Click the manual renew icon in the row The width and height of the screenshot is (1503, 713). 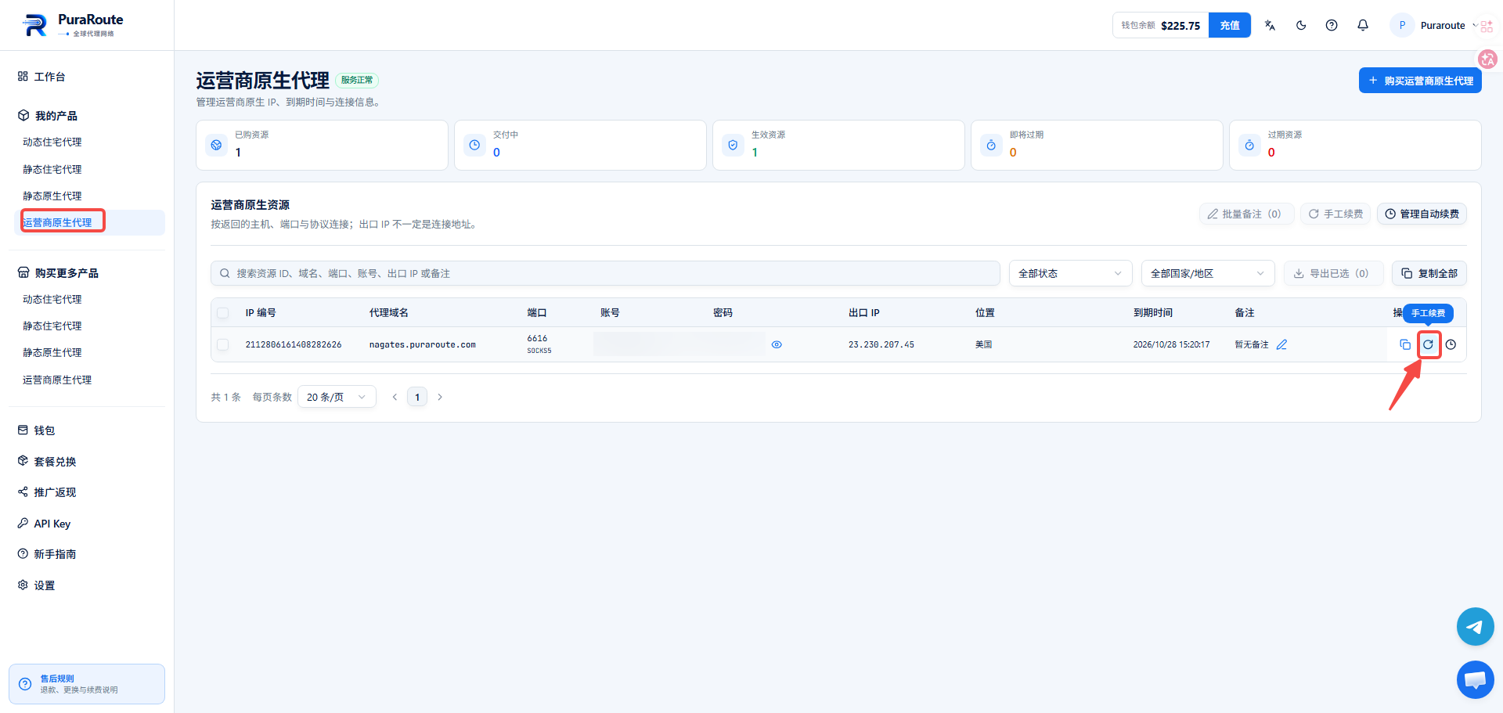pyautogui.click(x=1429, y=344)
